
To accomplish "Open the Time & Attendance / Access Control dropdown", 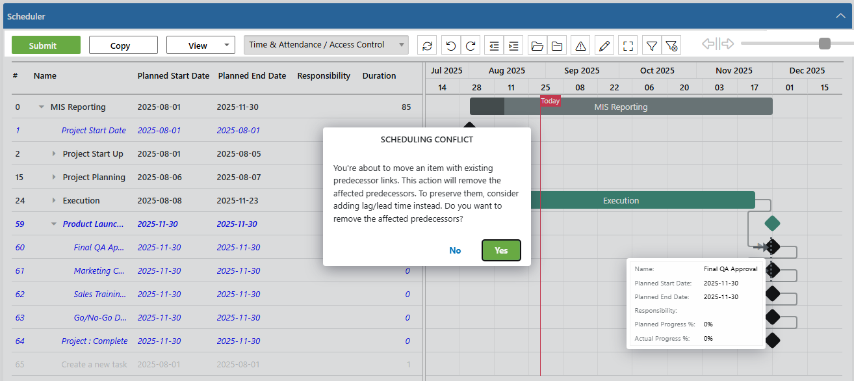I will (x=326, y=45).
